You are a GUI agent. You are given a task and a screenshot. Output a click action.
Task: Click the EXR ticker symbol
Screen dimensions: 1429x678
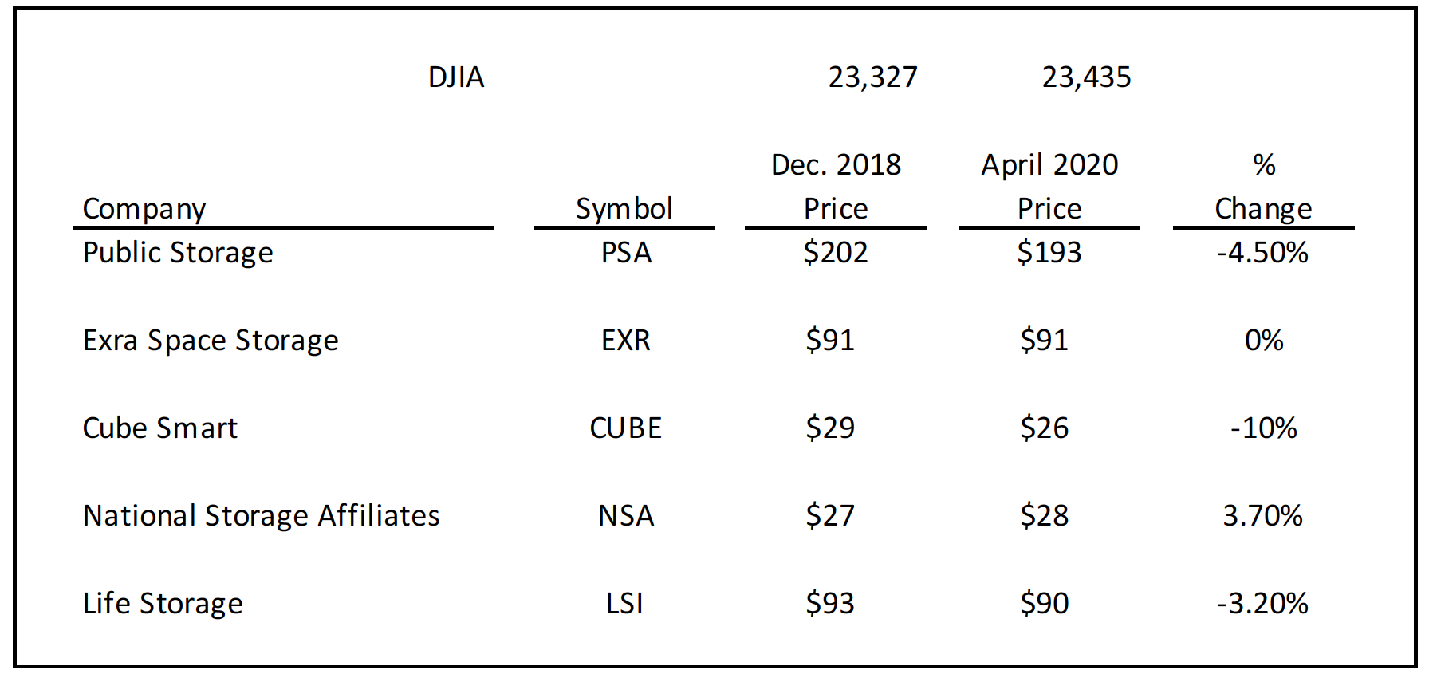pos(626,341)
